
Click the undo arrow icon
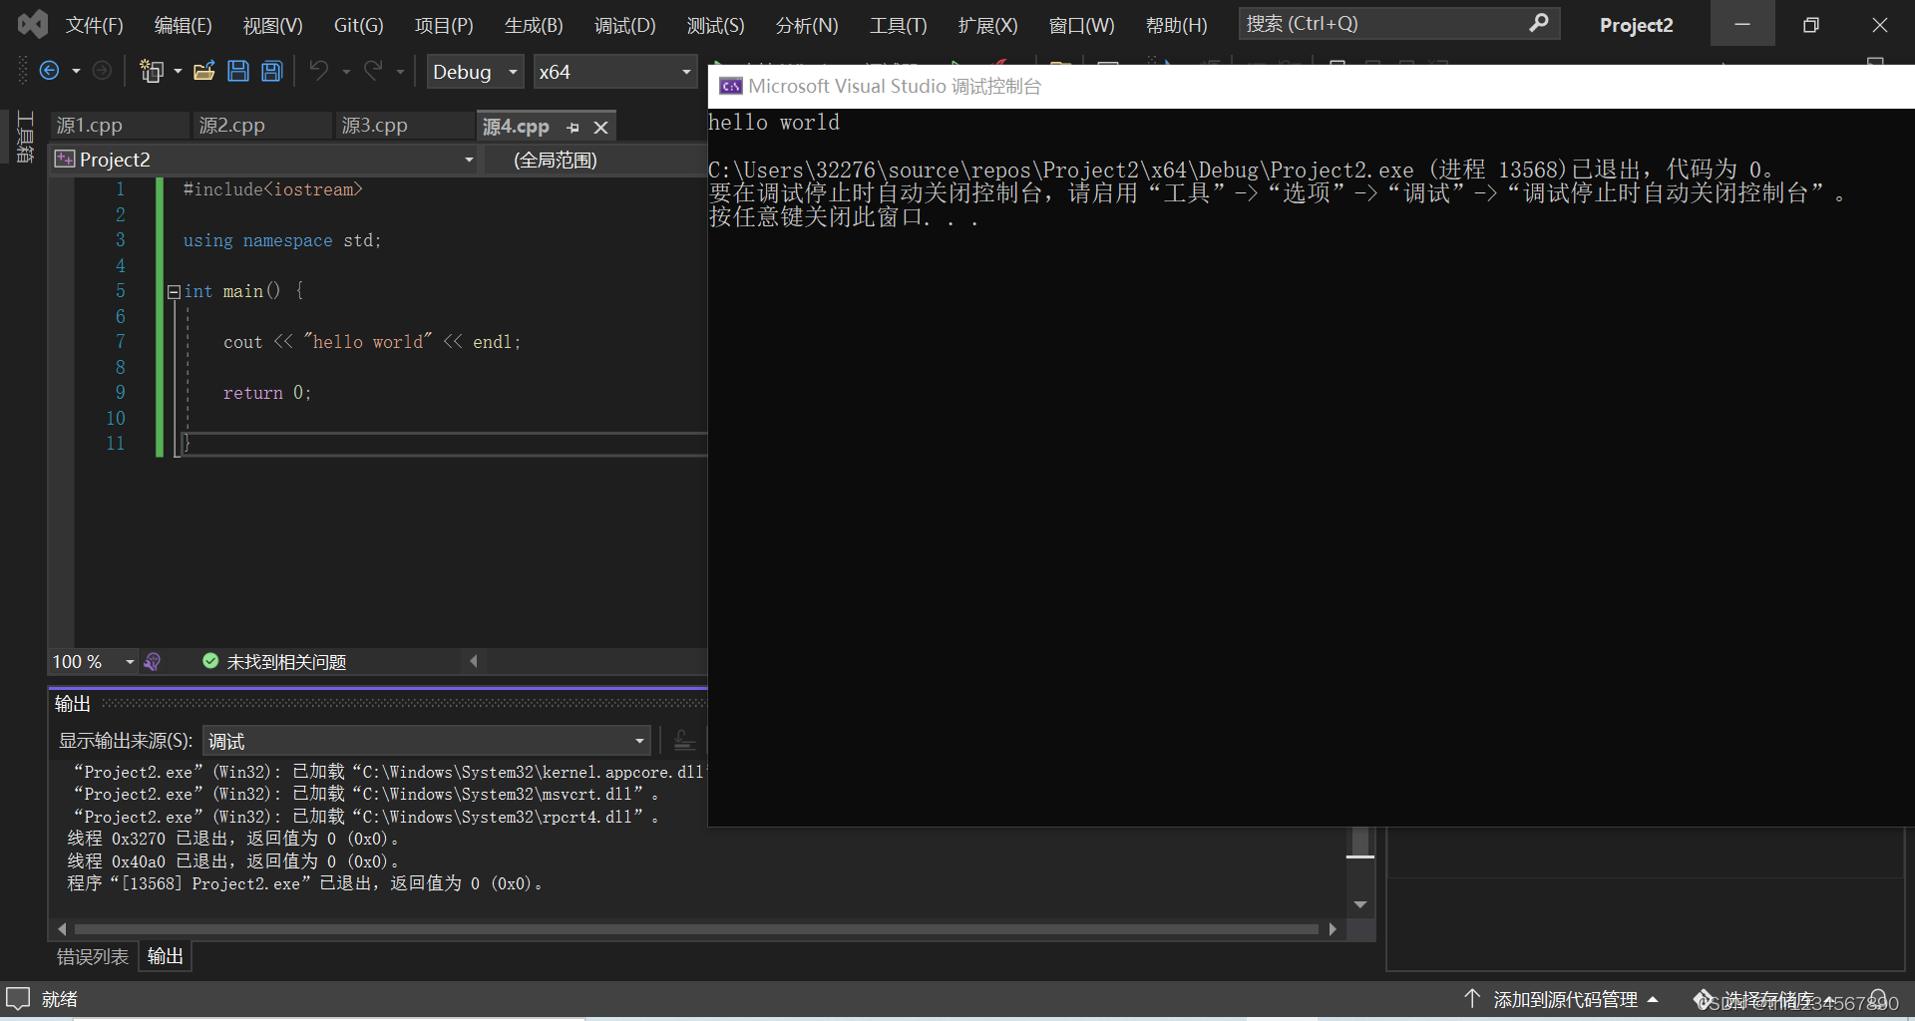coord(318,71)
